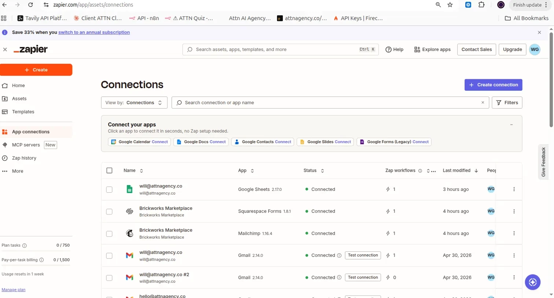
Task: Connect the Google Slides app chip
Action: [x=325, y=142]
